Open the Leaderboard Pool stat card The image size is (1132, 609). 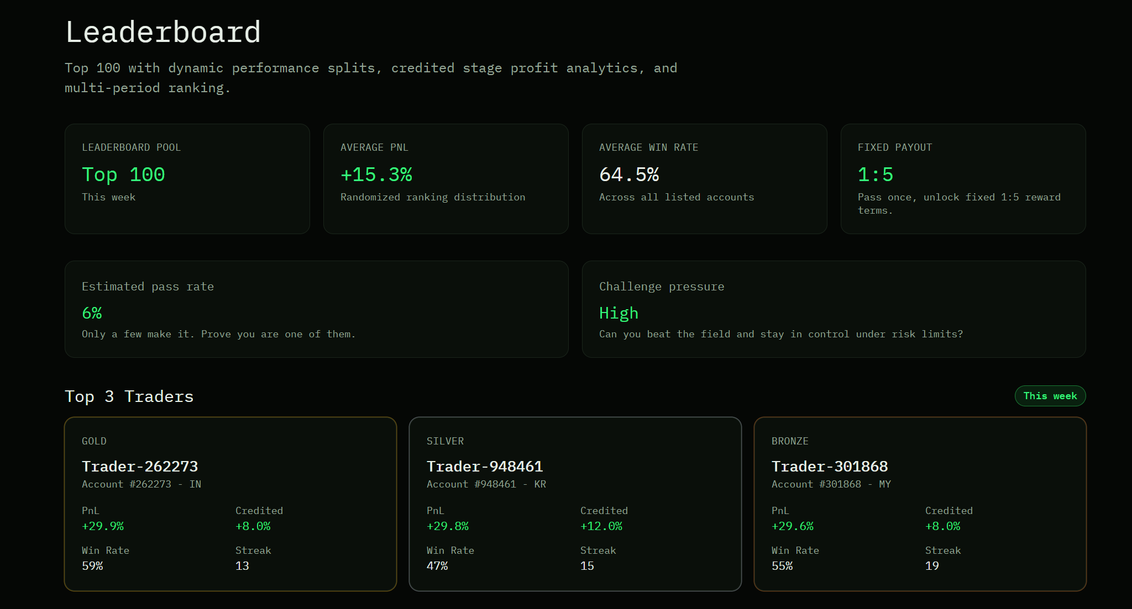(187, 178)
